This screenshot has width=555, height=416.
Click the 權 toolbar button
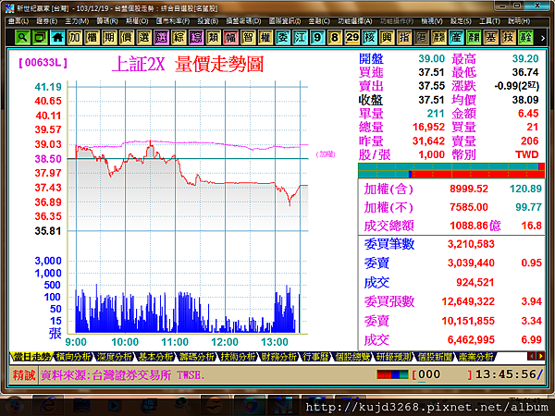pos(265,37)
